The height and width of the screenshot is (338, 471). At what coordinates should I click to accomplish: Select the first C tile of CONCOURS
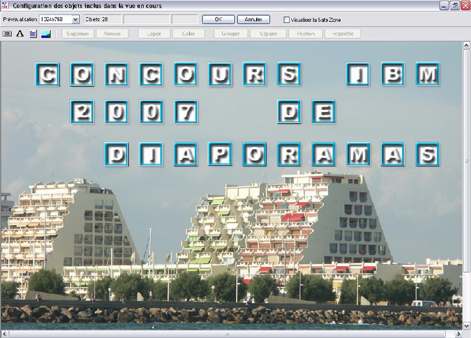pos(48,74)
